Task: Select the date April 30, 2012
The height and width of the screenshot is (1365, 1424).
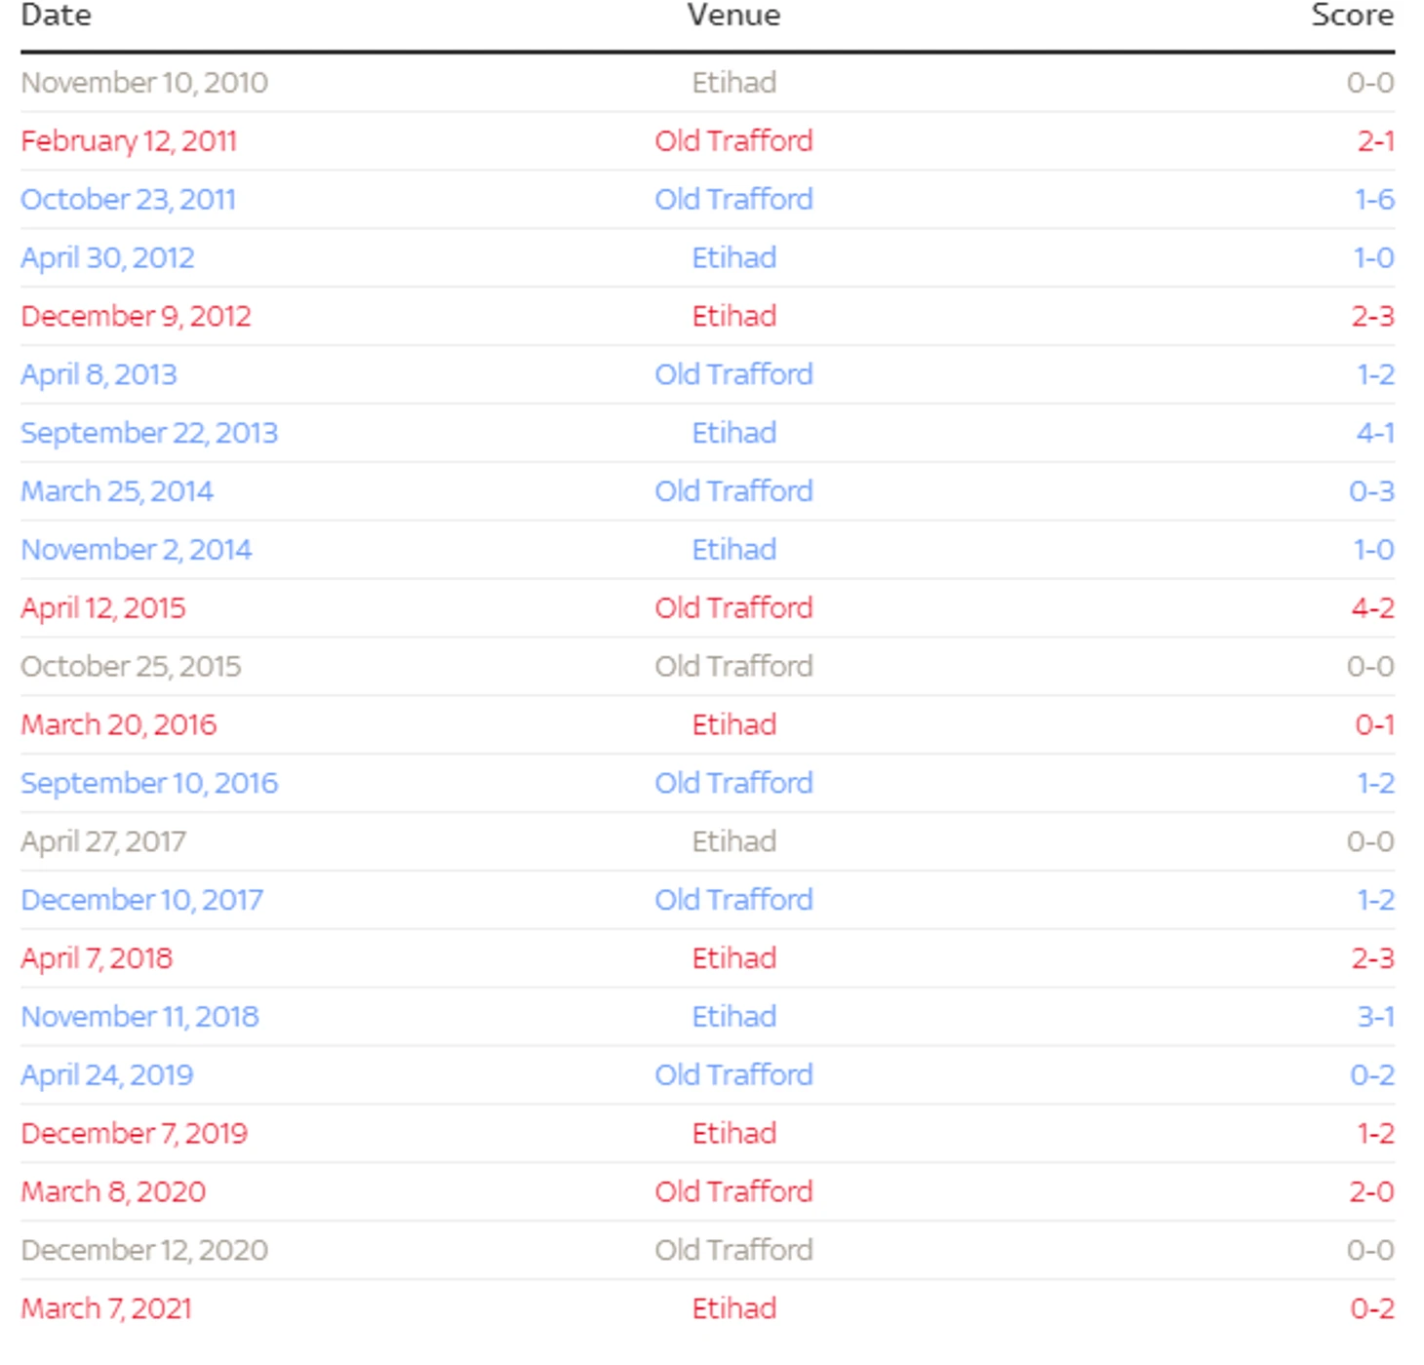Action: pyautogui.click(x=107, y=258)
